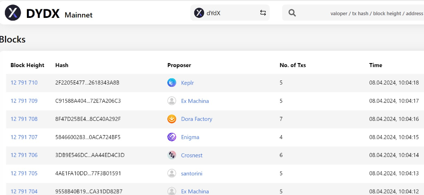Image resolution: width=424 pixels, height=195 pixels.
Task: Open the network switch arrows icon
Action: pyautogui.click(x=263, y=13)
